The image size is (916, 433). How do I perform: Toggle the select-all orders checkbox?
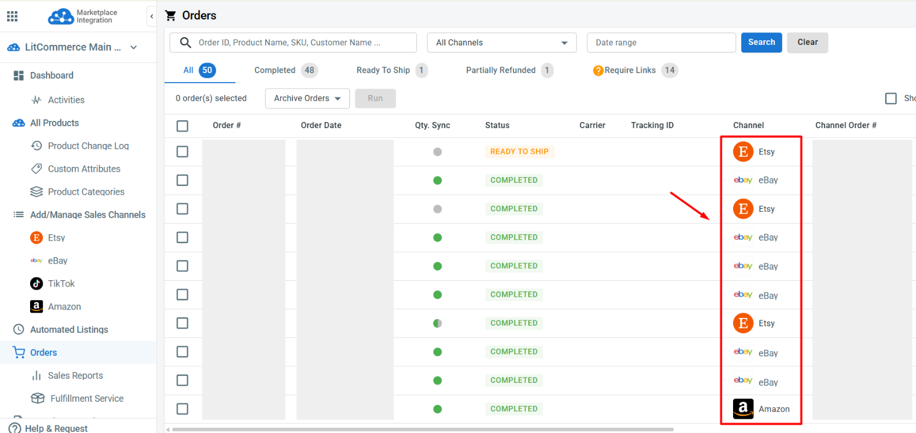click(182, 126)
